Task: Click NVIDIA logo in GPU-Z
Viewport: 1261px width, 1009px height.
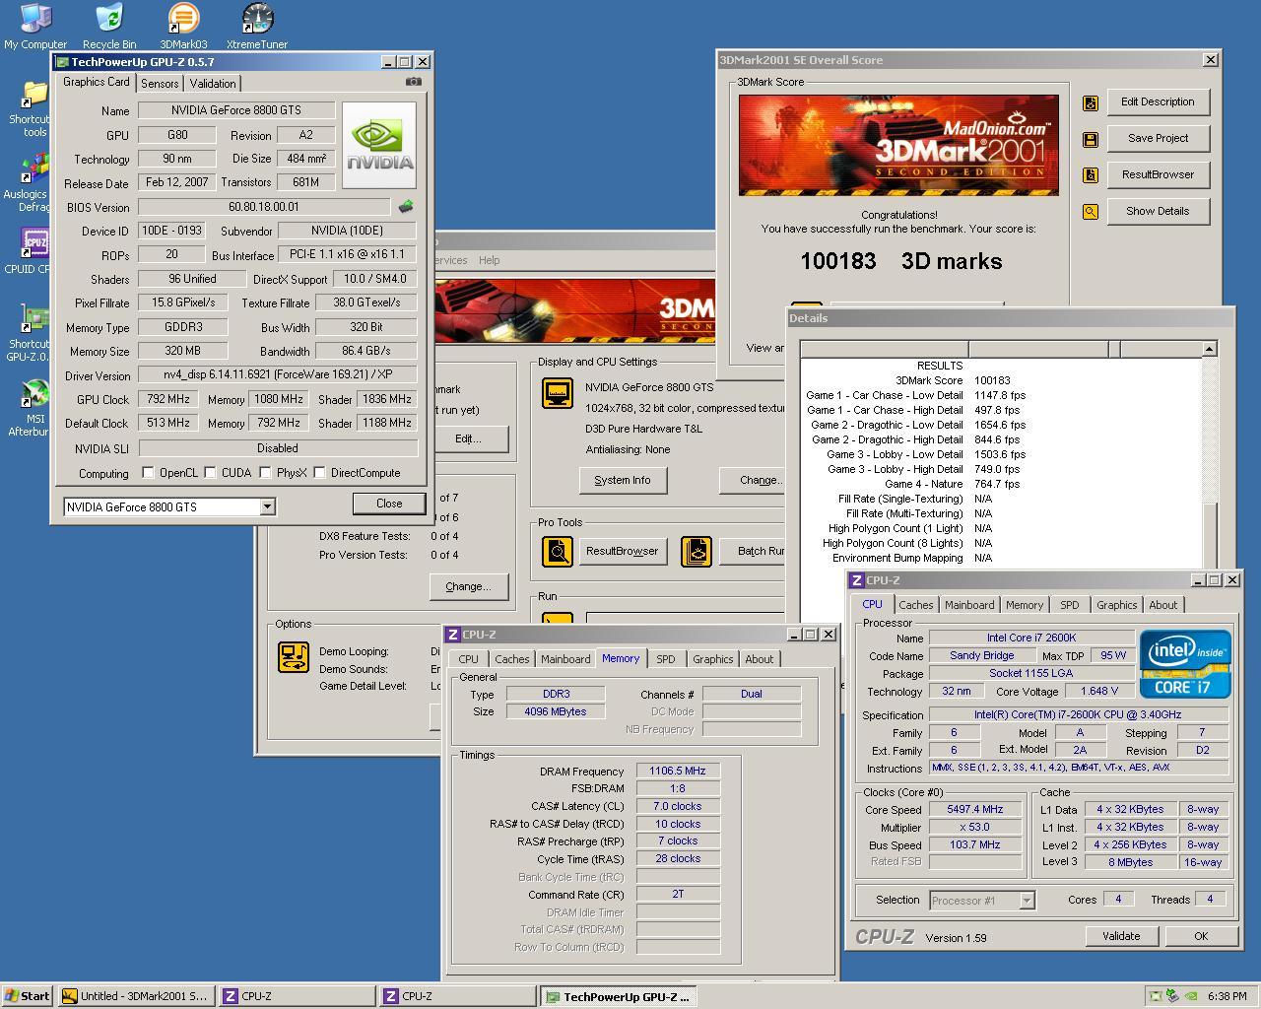Action: tap(379, 145)
